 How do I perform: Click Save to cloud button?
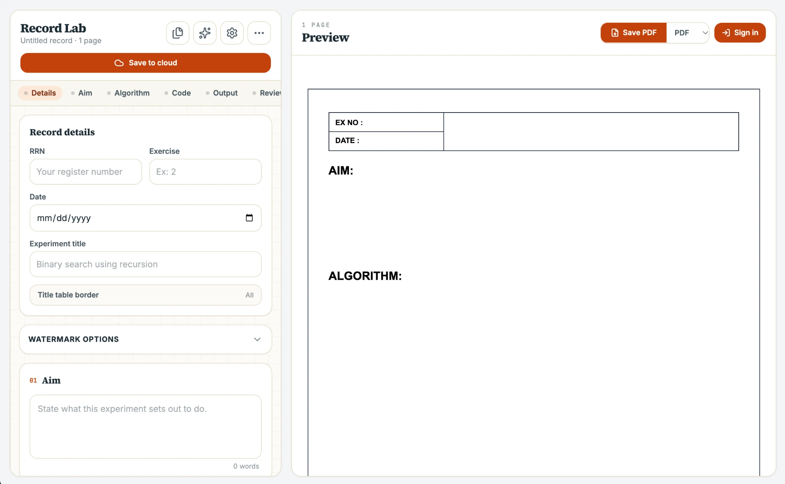pos(146,63)
